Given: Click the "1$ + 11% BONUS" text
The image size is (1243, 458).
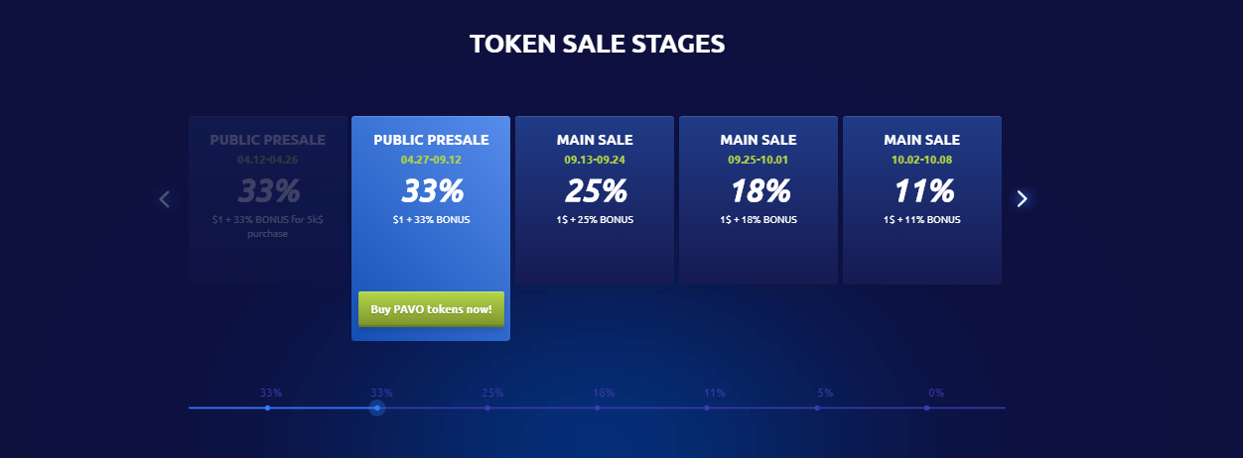Looking at the screenshot, I should pos(922,219).
